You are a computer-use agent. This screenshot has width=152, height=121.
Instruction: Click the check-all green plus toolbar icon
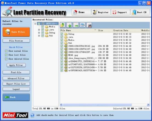[x=69, y=25]
